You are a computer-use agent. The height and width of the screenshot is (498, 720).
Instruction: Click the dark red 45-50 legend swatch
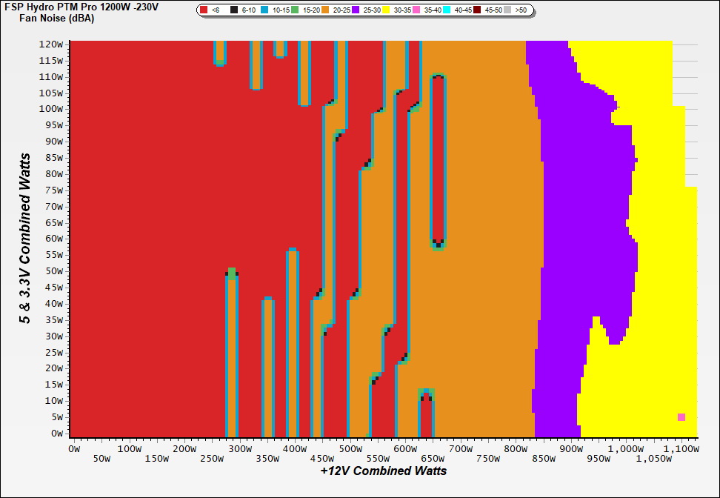478,10
